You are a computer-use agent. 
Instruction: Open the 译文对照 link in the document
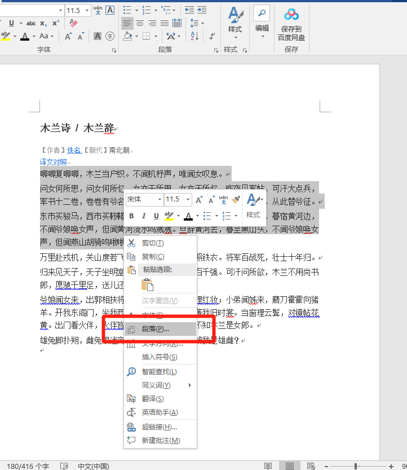click(53, 162)
